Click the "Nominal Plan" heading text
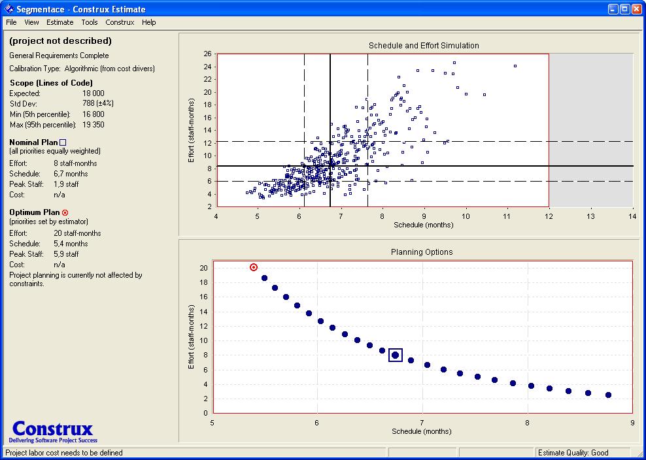This screenshot has height=460, width=646. 34,142
